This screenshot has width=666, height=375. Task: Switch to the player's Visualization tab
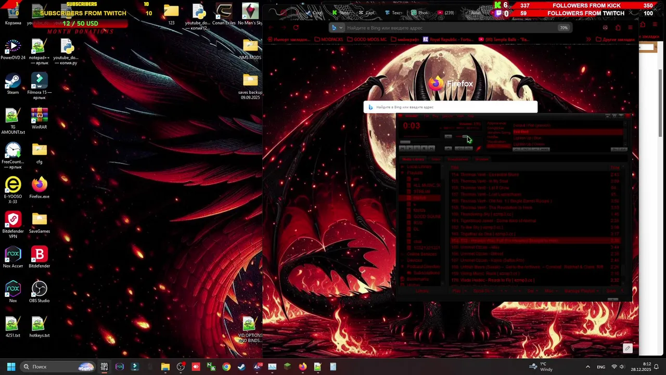tap(458, 159)
